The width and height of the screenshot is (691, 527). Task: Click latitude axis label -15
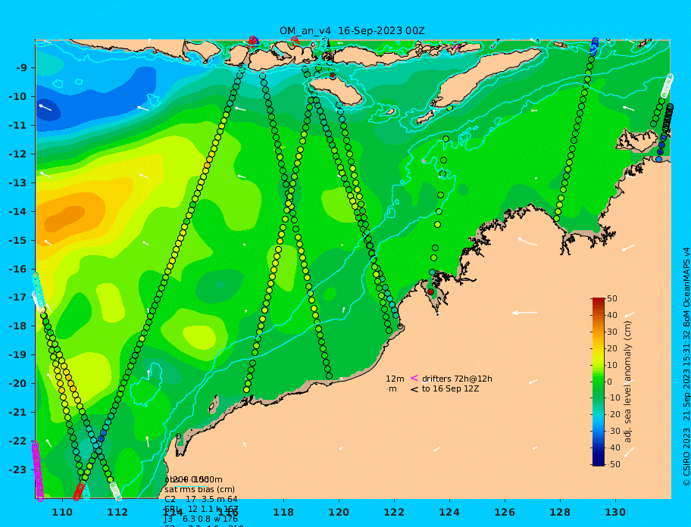17,240
